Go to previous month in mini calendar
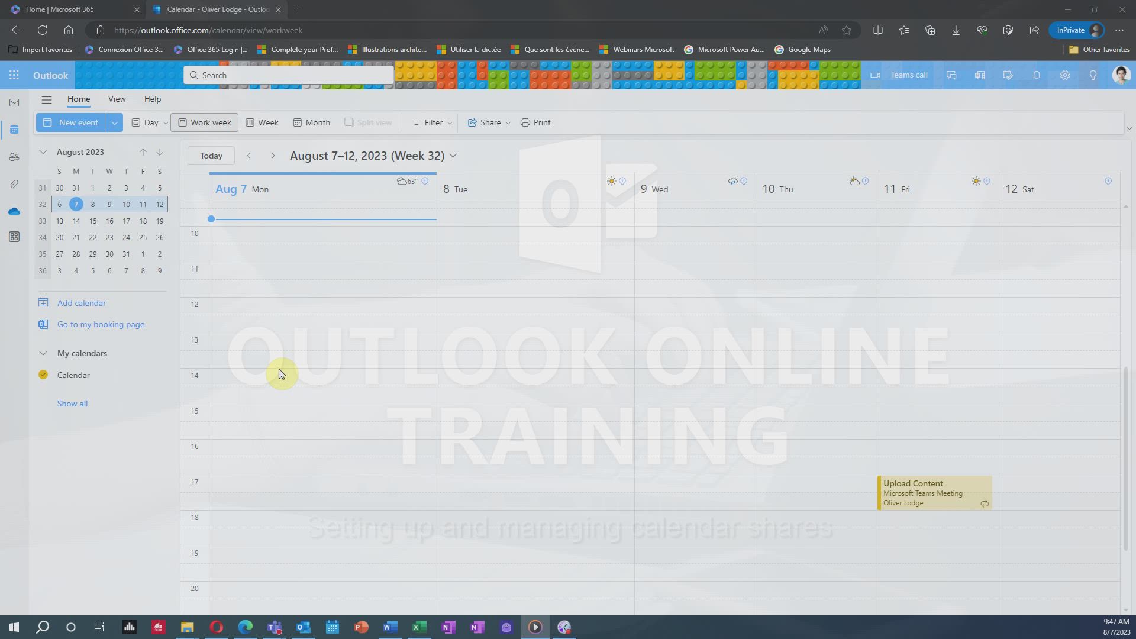 (x=143, y=152)
